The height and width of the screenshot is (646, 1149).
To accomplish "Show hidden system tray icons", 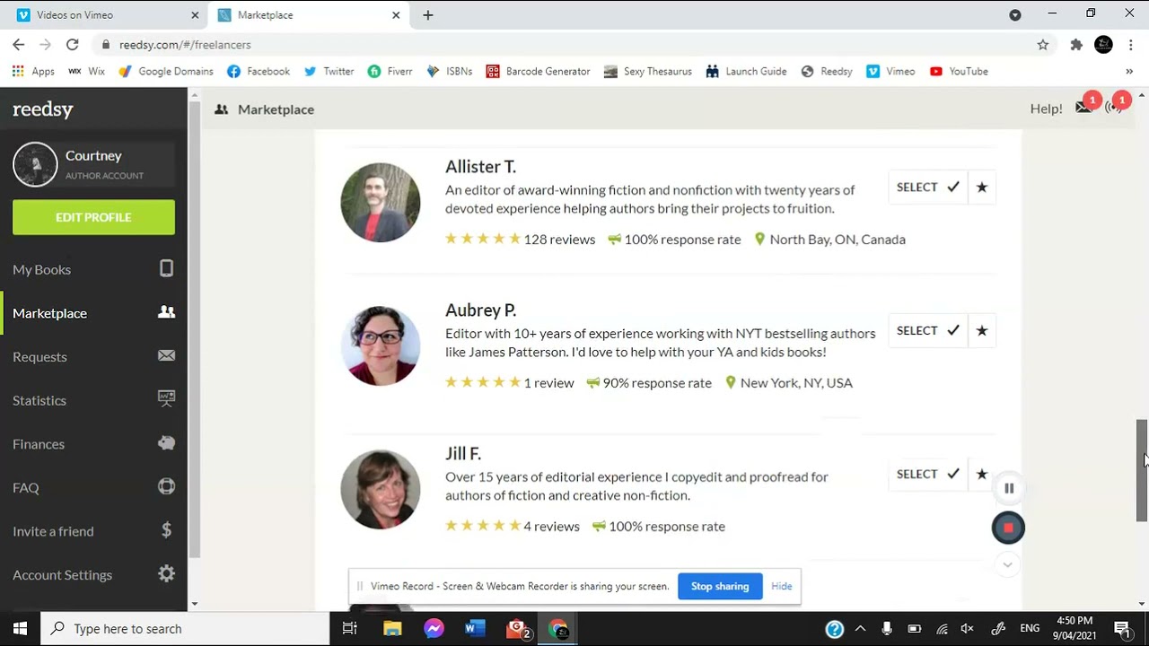I will [860, 629].
